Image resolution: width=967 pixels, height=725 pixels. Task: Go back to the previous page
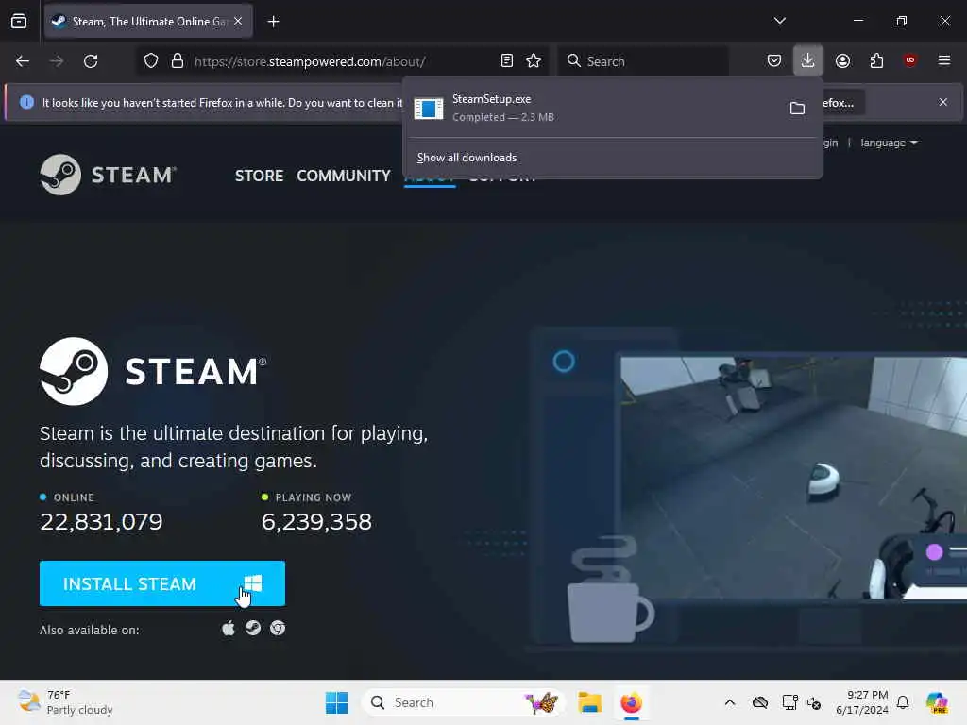(x=23, y=61)
